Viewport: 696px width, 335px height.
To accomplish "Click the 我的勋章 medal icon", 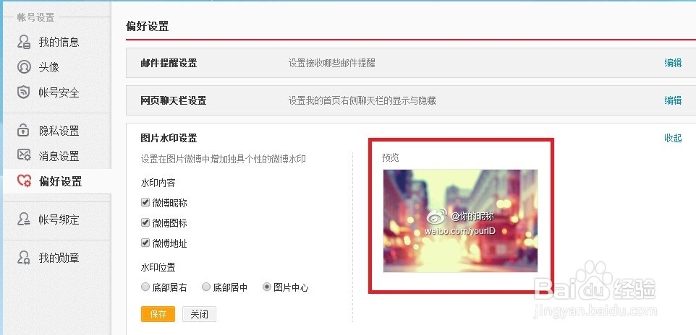I will pyautogui.click(x=24, y=258).
